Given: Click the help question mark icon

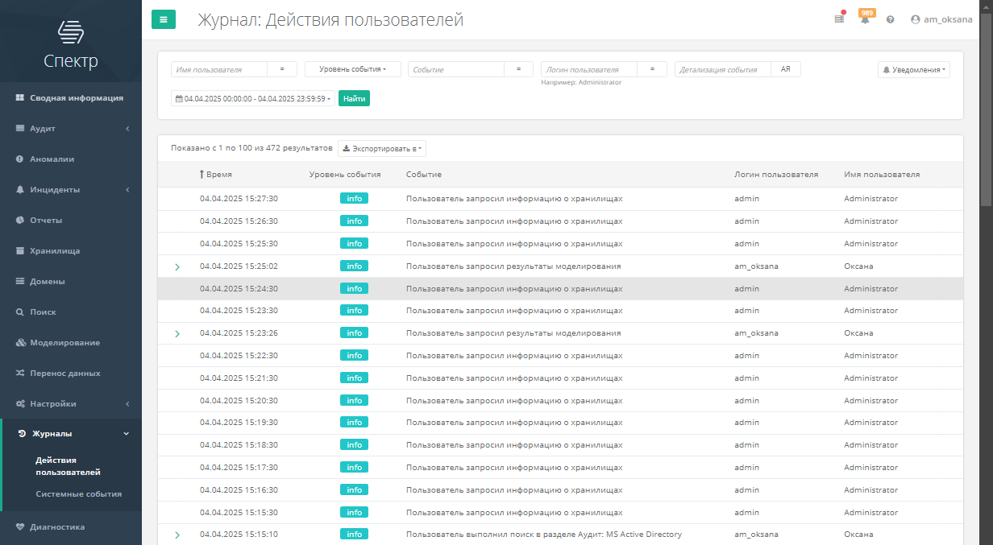Looking at the screenshot, I should click(x=890, y=19).
